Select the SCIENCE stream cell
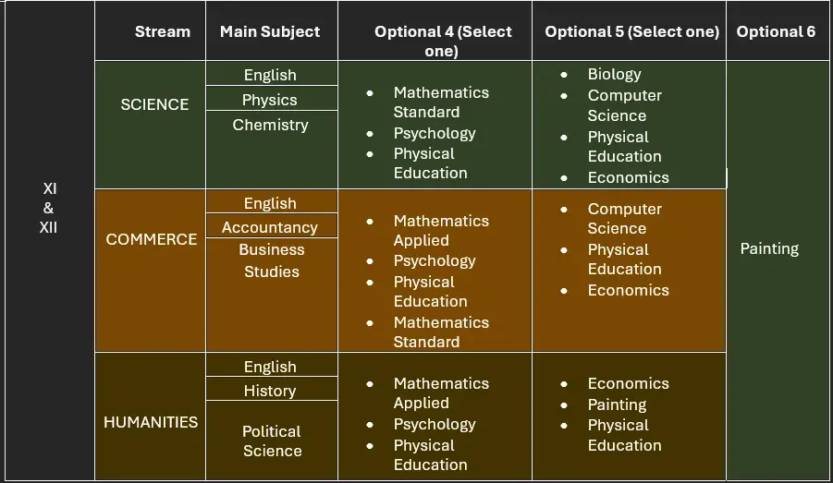The width and height of the screenshot is (833, 483). (154, 104)
